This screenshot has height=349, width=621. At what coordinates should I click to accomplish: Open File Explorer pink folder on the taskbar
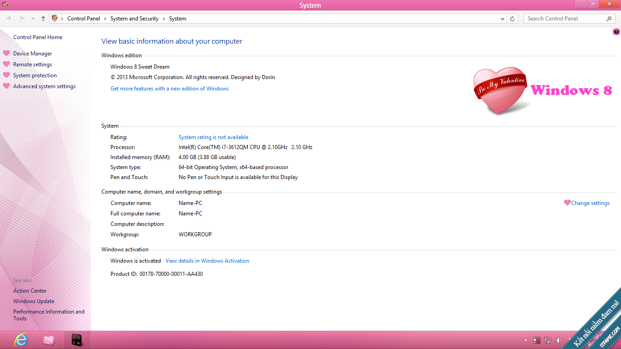(49, 340)
